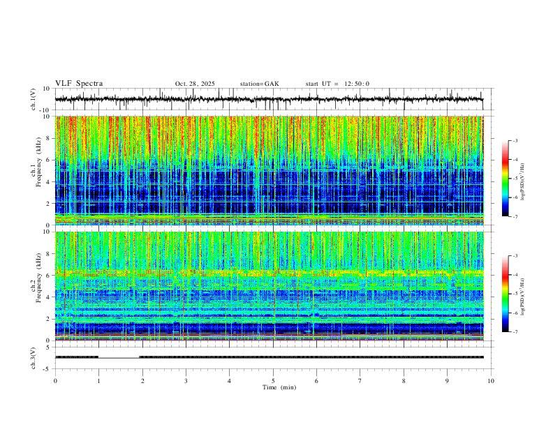Click the ch.1 spectrogram color scale bar

click(x=505, y=179)
